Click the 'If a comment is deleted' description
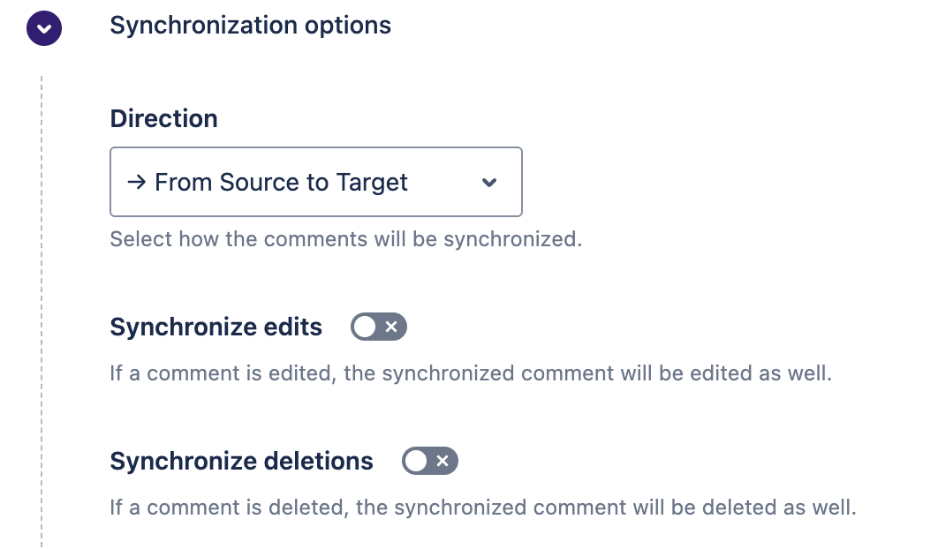 [x=483, y=508]
